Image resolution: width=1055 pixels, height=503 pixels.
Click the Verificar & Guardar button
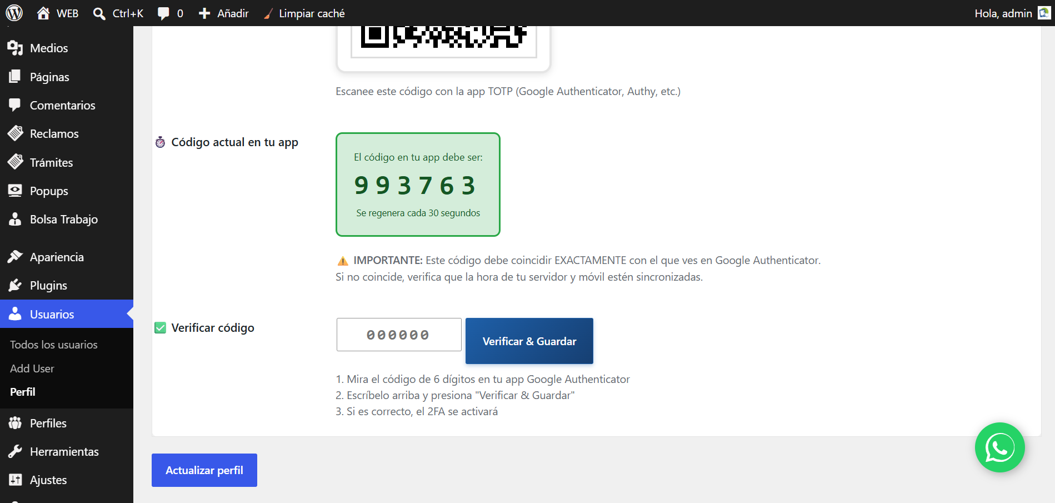(x=529, y=341)
